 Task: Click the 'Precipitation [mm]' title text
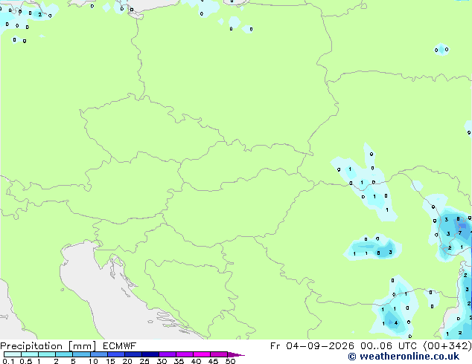[x=48, y=346]
